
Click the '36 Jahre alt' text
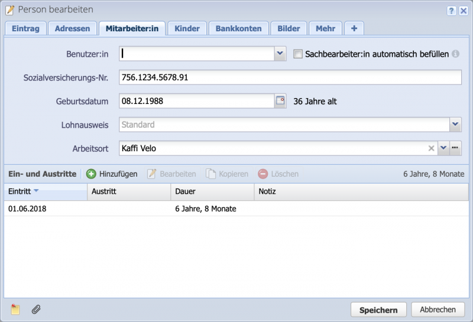tap(315, 101)
